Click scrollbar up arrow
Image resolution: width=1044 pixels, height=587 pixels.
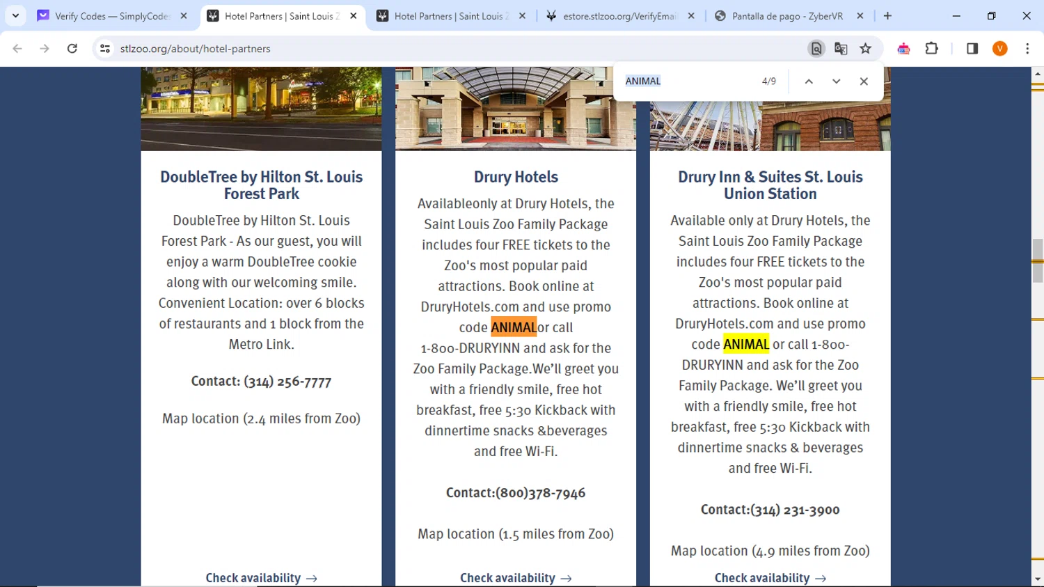(x=1038, y=73)
